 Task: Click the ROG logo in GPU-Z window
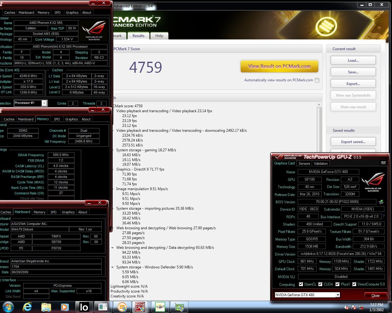[373, 182]
